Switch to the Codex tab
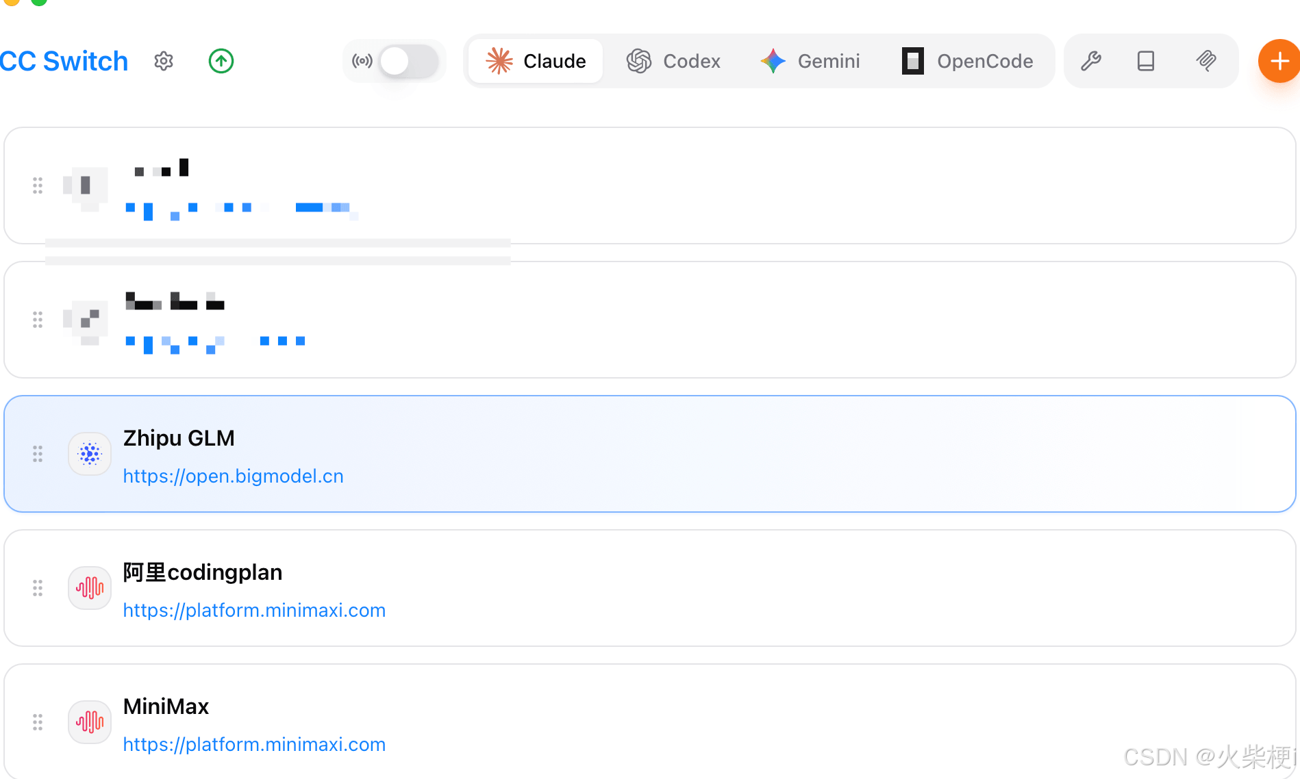 pos(673,61)
